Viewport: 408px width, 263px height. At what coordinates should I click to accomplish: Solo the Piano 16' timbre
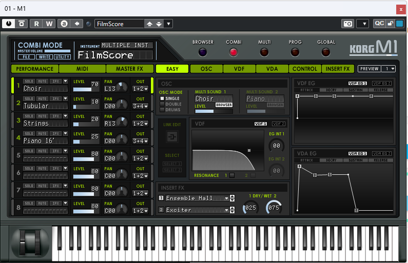[29, 134]
